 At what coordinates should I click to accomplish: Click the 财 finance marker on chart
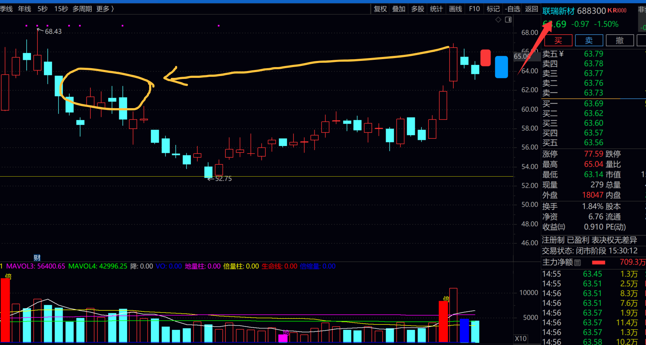coord(37,258)
